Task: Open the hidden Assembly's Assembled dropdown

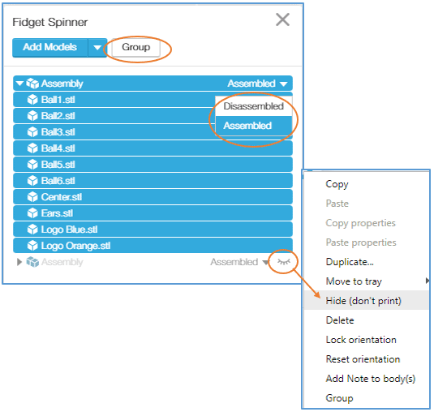Action: pos(239,262)
